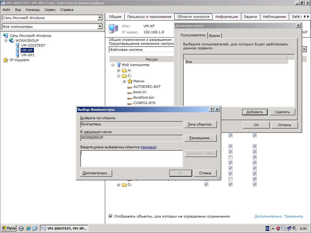
Task: Click the D: drive folder icon
Action: [124, 185]
